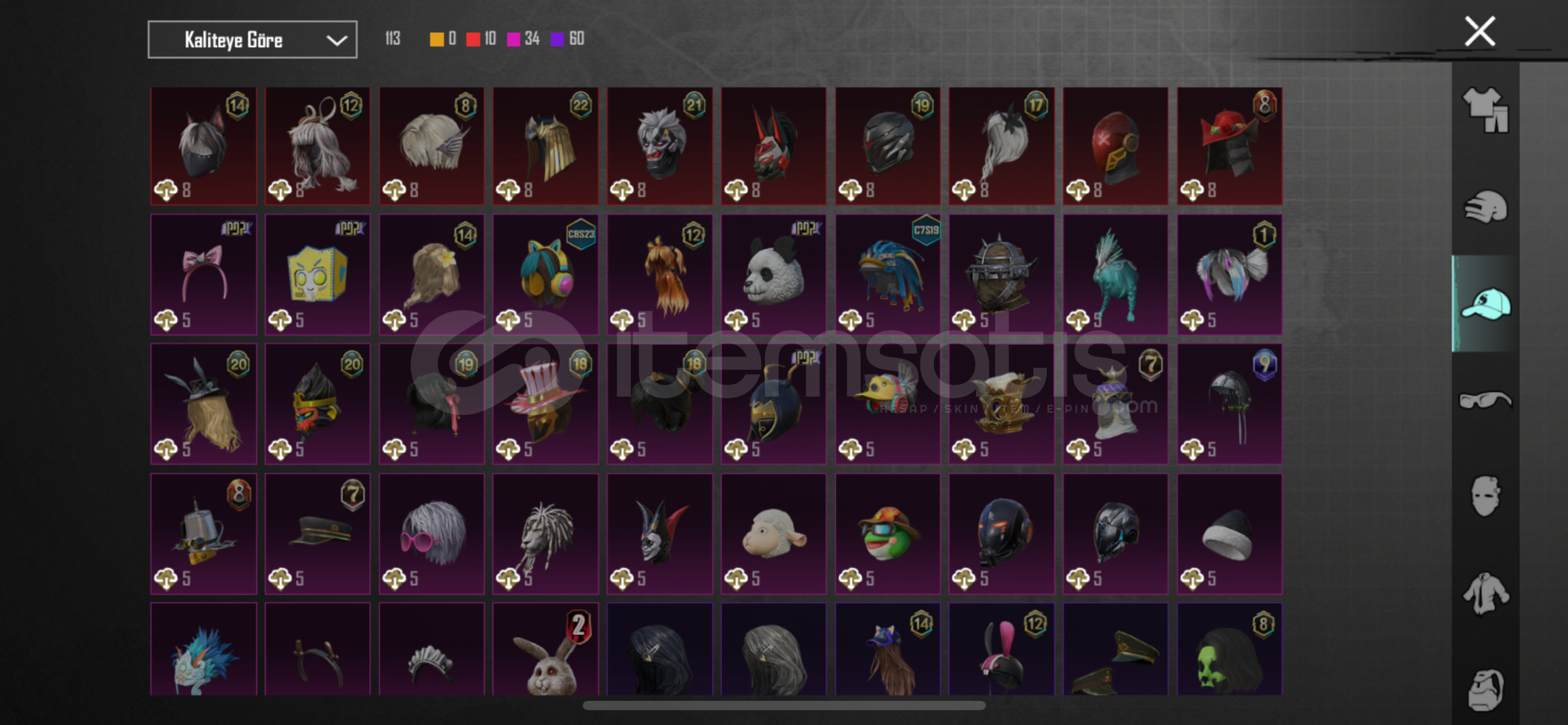
Task: Select the panda head item thumbnail
Action: [774, 275]
